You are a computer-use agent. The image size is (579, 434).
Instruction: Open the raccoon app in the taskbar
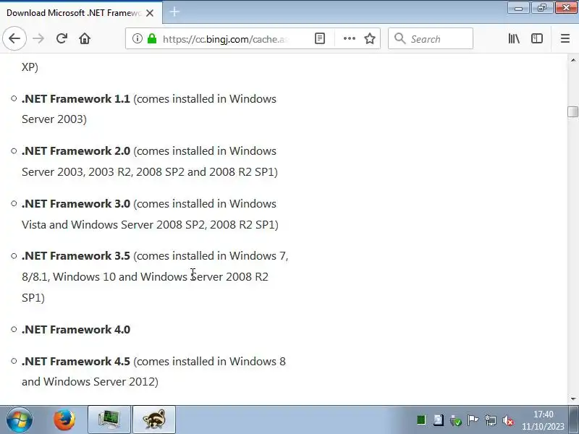(x=154, y=420)
